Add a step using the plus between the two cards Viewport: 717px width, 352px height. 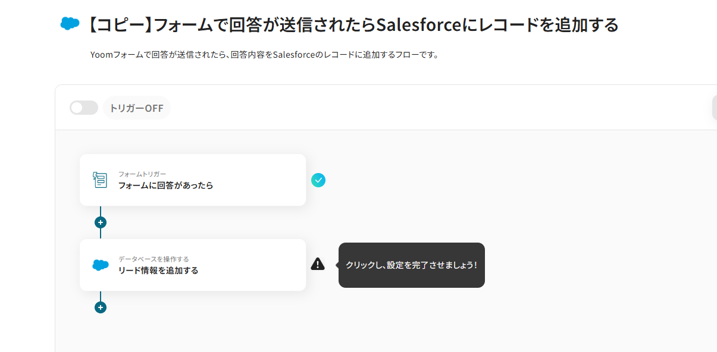pos(101,222)
